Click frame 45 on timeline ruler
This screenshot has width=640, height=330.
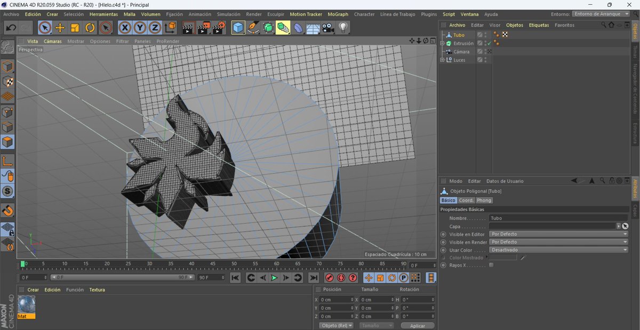[213, 264]
